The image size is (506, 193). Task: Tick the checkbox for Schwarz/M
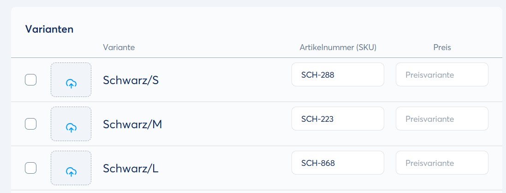pos(30,124)
